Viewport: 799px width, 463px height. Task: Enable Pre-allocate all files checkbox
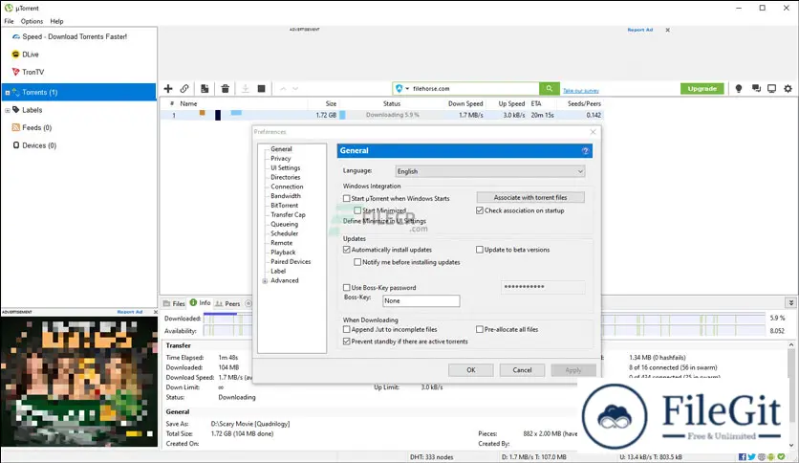point(480,329)
